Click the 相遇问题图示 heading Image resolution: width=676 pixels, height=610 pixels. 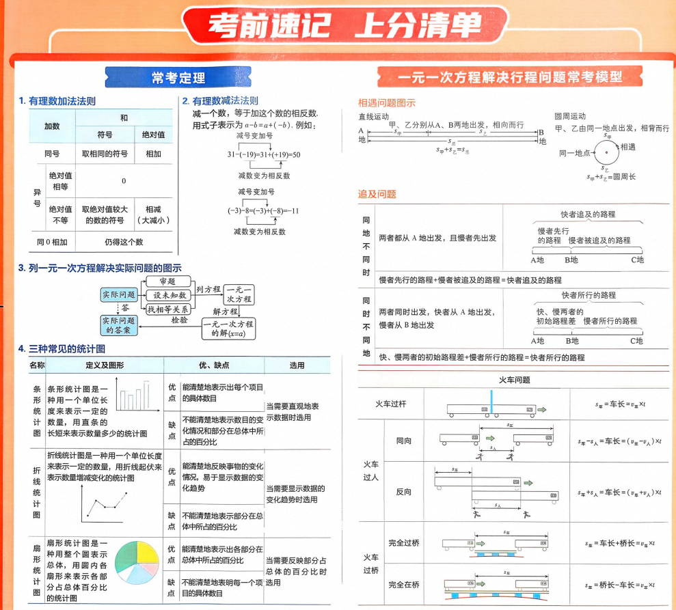[387, 103]
